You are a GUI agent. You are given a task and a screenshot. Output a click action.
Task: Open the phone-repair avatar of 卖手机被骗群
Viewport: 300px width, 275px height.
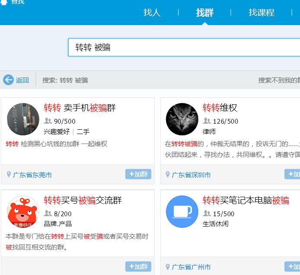[23, 119]
